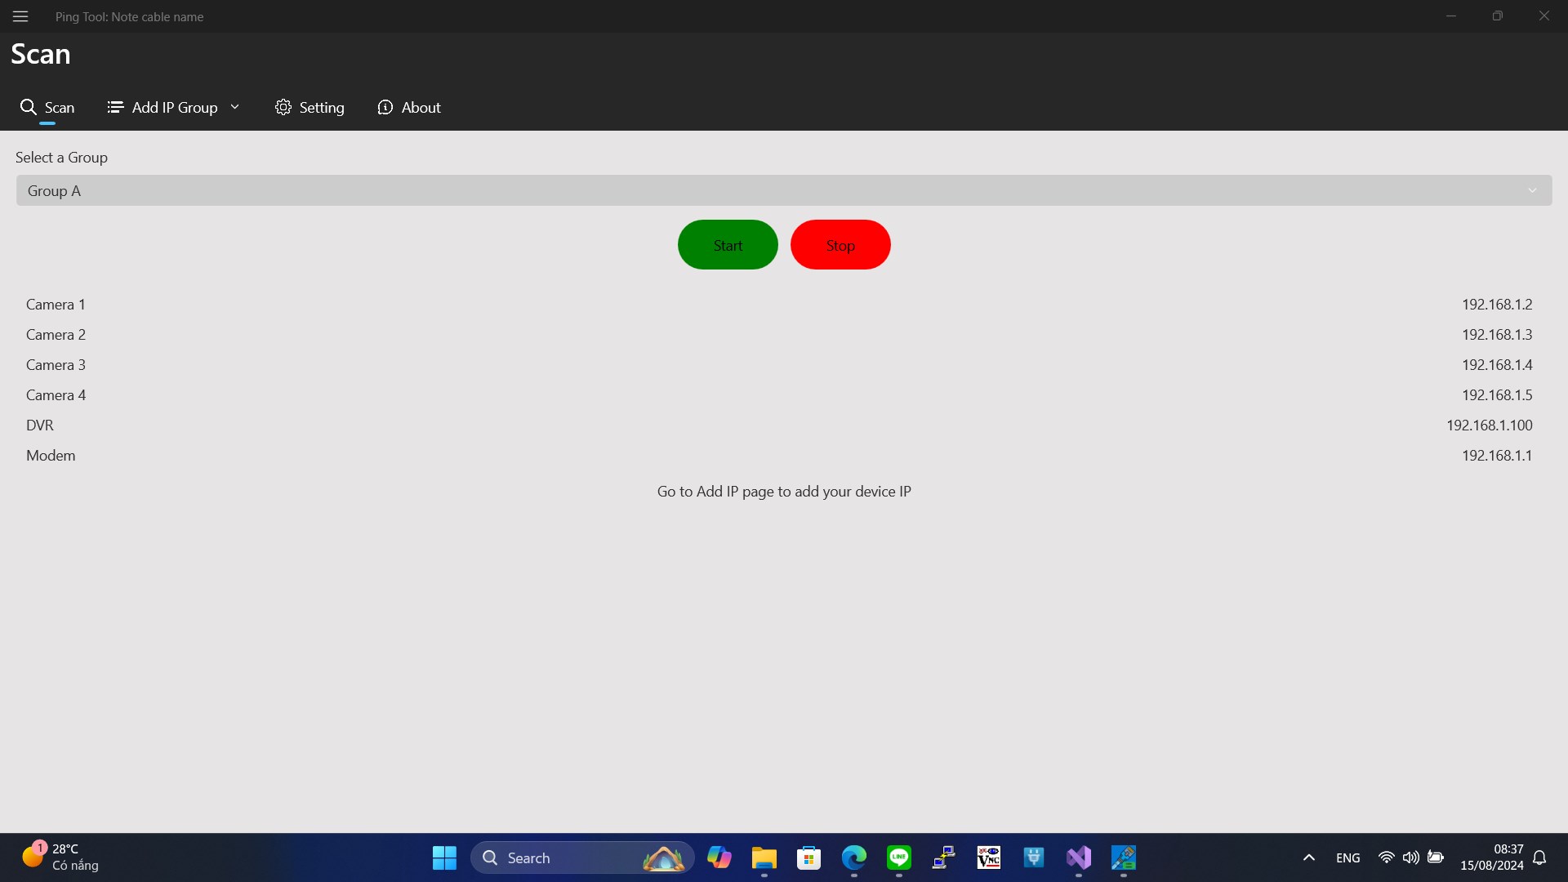Switch to the About tab
The width and height of the screenshot is (1568, 882).
(421, 107)
